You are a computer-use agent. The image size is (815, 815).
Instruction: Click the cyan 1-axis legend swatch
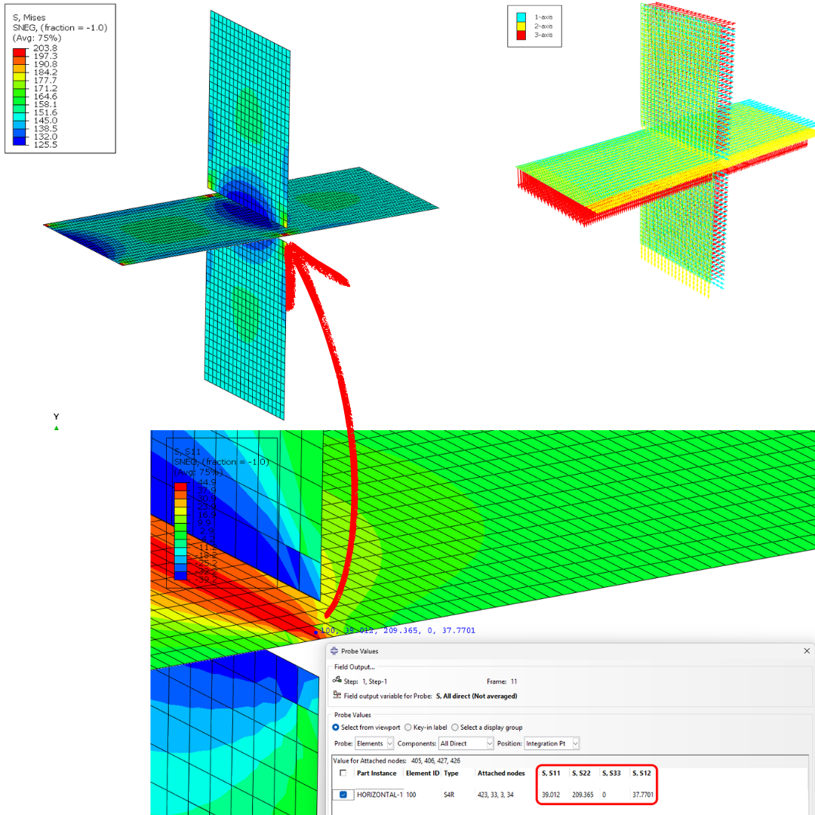521,17
